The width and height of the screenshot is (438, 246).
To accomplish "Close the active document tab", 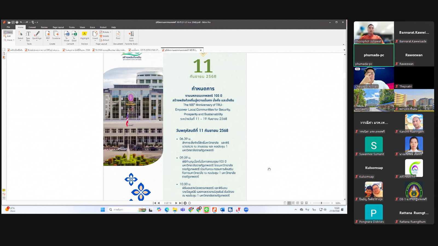I will (x=201, y=50).
